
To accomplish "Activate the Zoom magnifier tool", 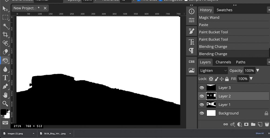I will click(x=5, y=104).
